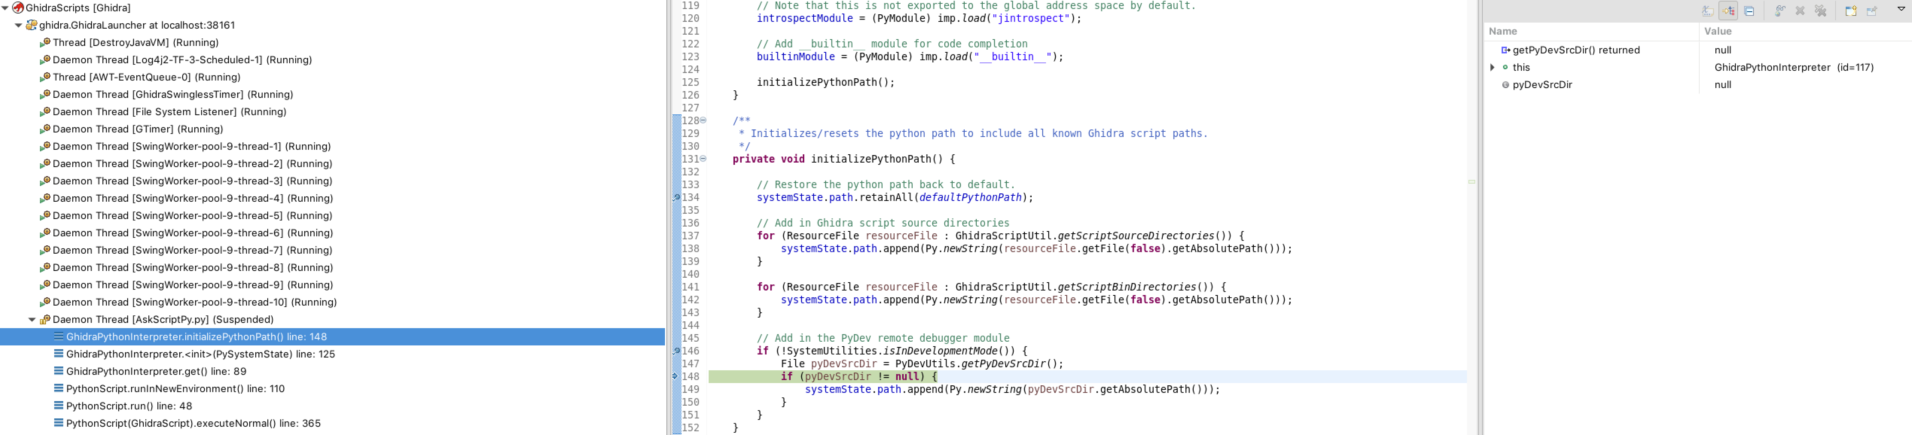
Task: Click the thread icon of Daemon Thread [GTimer]
Action: tap(46, 129)
